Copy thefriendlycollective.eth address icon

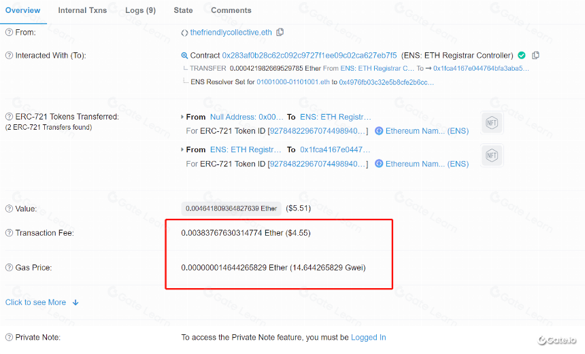280,33
